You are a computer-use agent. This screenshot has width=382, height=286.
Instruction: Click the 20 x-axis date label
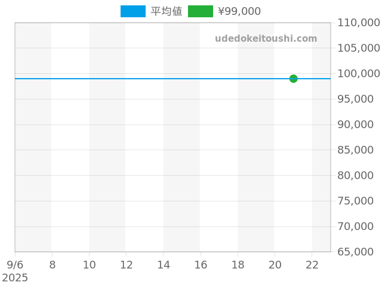click(x=275, y=265)
